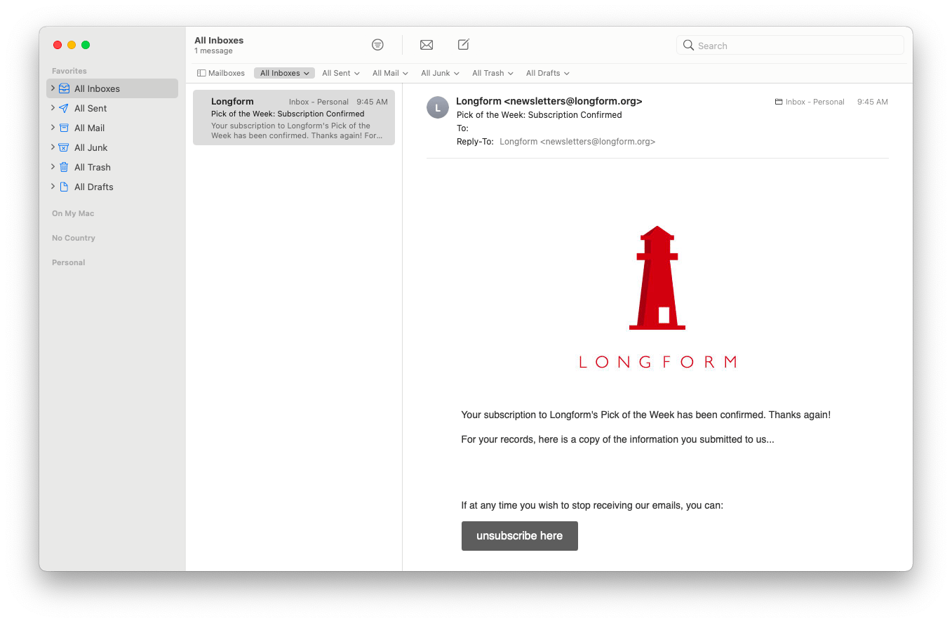Select All Junk label in the sidebar

tap(91, 147)
